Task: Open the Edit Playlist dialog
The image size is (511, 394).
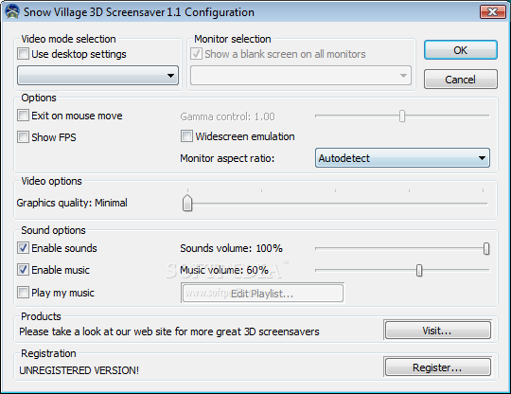Action: click(262, 293)
